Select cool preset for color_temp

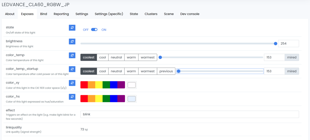tap(103, 57)
